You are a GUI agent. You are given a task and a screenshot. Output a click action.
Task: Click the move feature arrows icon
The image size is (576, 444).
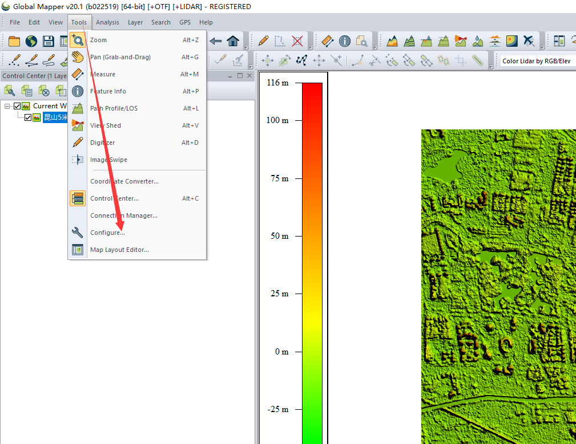coord(267,60)
